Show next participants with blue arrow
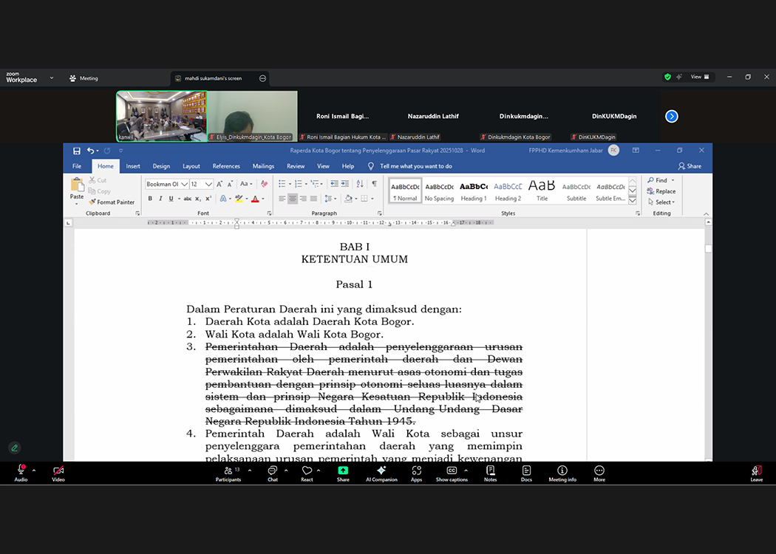This screenshot has width=776, height=554. [x=671, y=116]
